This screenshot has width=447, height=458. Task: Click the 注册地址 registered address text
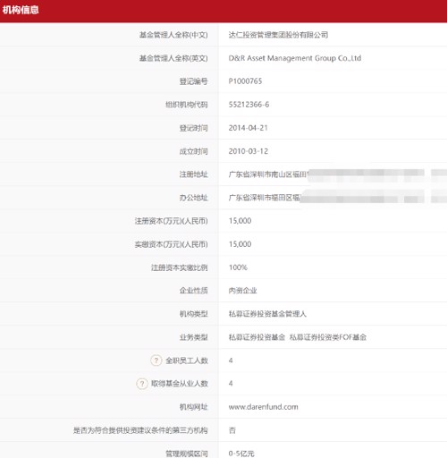[x=338, y=174]
